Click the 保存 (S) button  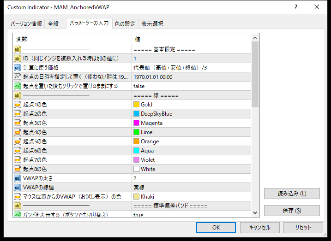coord(292,211)
